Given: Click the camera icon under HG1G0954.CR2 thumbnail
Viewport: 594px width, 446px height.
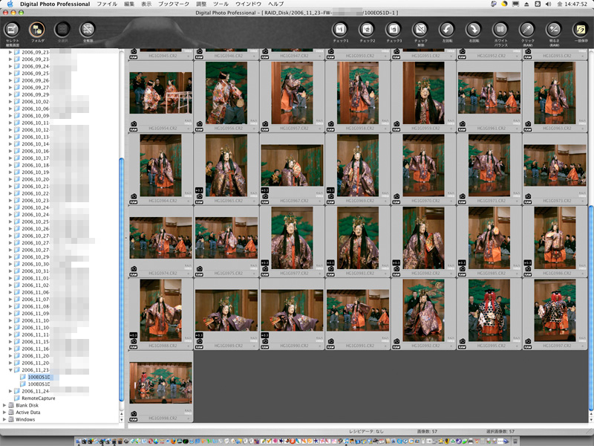Looking at the screenshot, I should coord(134,124).
